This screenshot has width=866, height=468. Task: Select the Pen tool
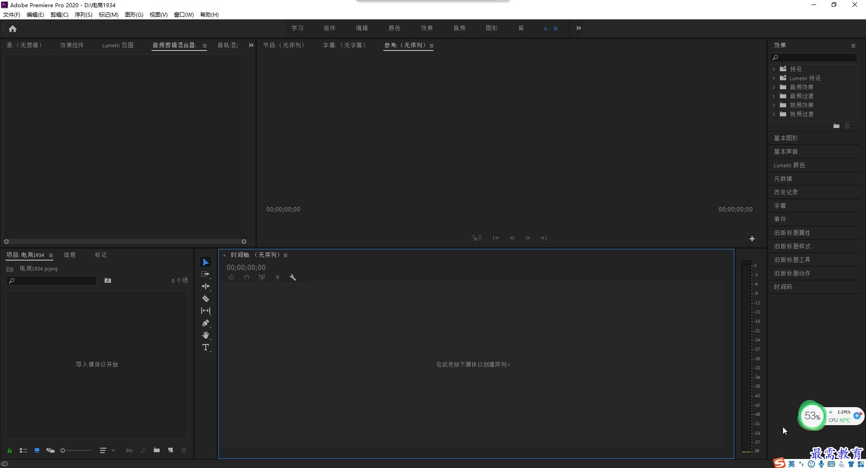[x=206, y=323]
